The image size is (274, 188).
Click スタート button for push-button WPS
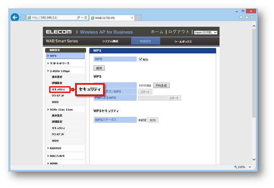145,92
